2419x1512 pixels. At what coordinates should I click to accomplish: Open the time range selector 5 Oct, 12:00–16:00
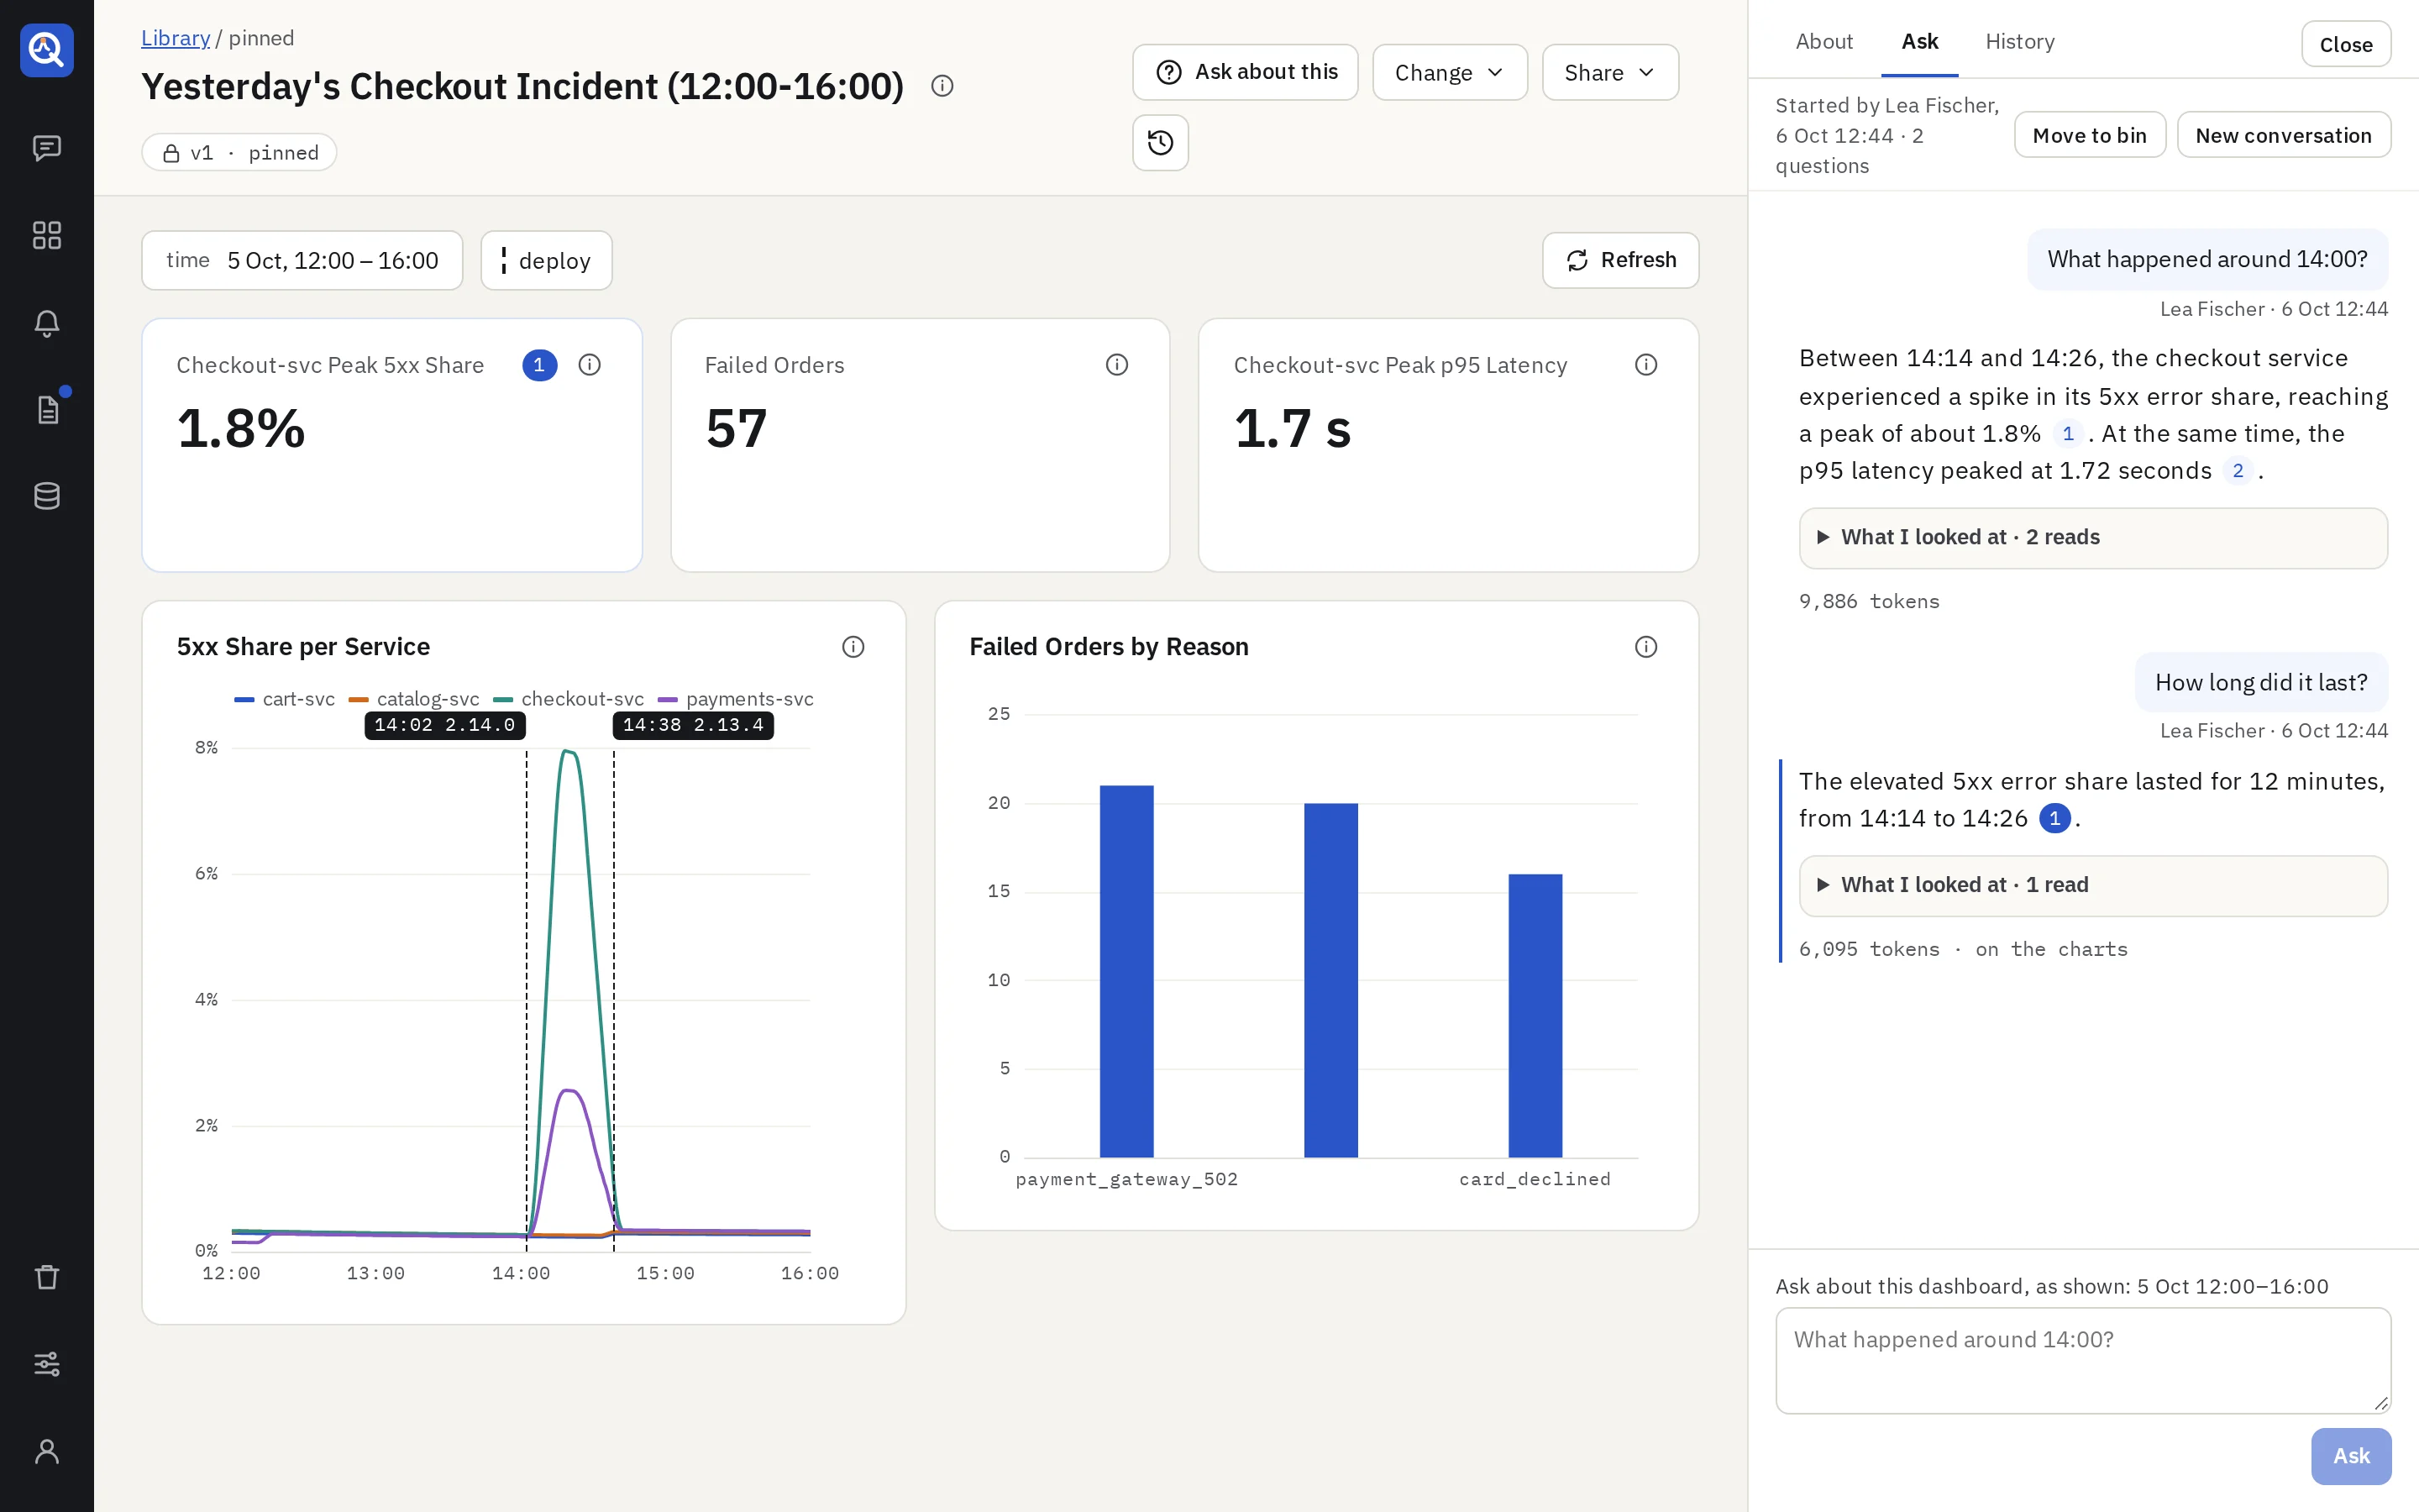(x=302, y=261)
